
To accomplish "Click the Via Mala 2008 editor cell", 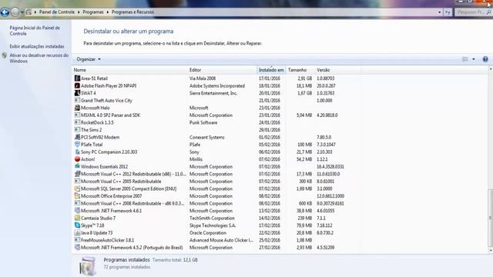I will (x=203, y=78).
